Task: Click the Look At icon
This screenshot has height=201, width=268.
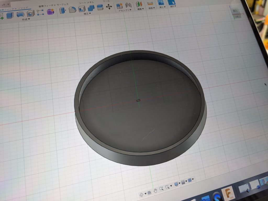Action: pyautogui.click(x=149, y=193)
